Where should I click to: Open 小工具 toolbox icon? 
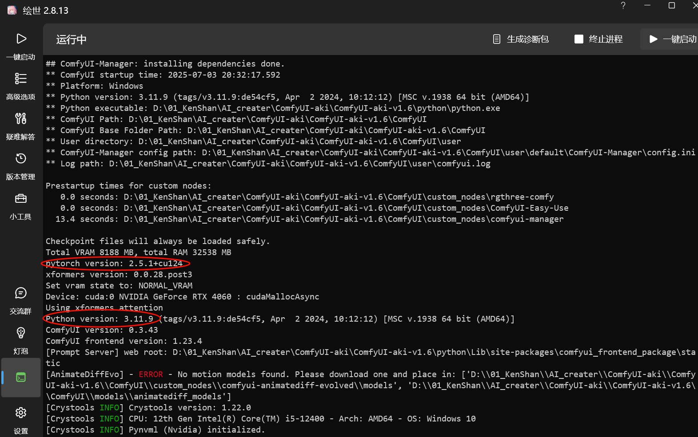pyautogui.click(x=21, y=198)
